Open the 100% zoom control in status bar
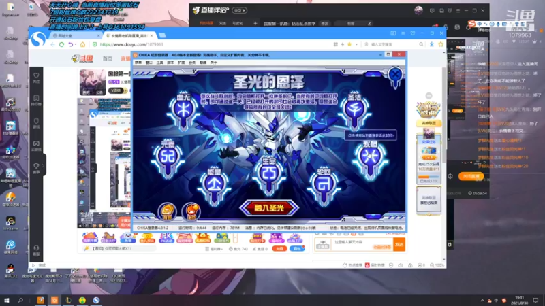 (x=437, y=265)
